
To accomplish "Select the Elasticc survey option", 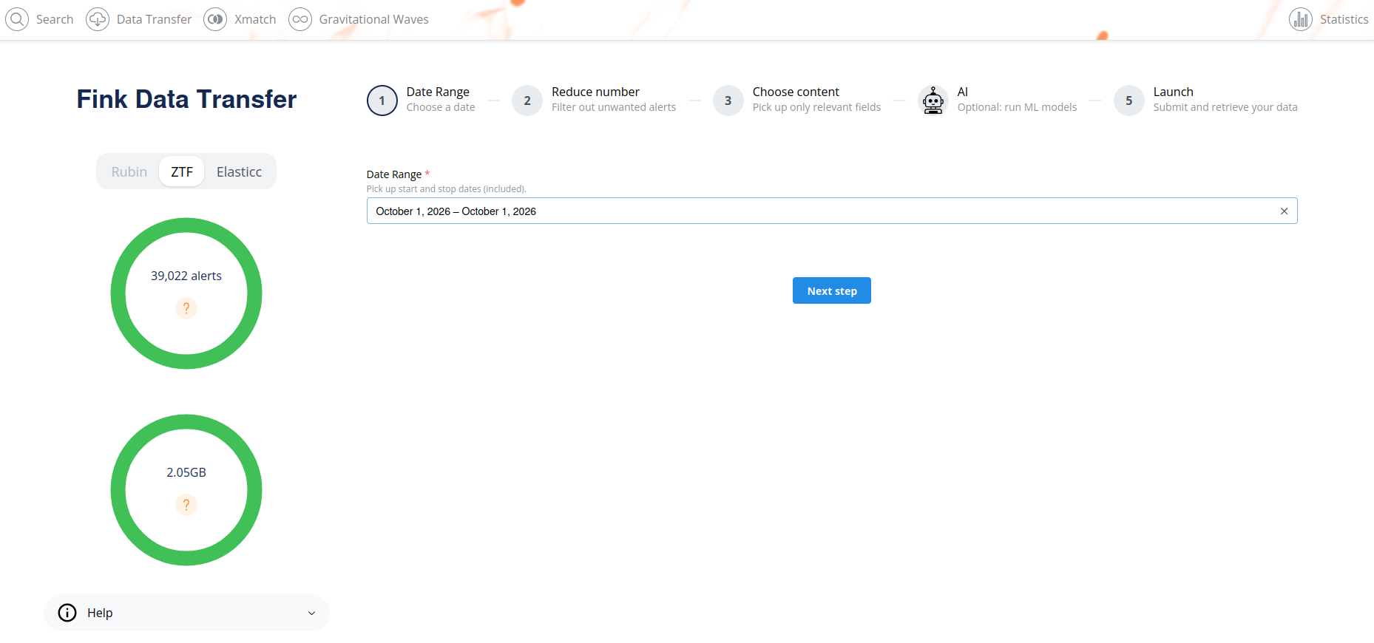I will coord(239,171).
